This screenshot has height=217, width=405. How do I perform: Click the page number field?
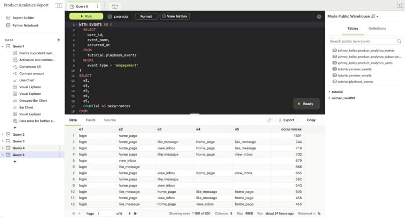click(x=104, y=214)
